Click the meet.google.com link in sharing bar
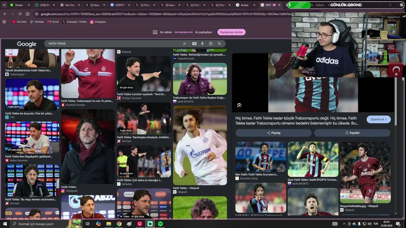Screen dimensions: 406x228 click(183, 32)
